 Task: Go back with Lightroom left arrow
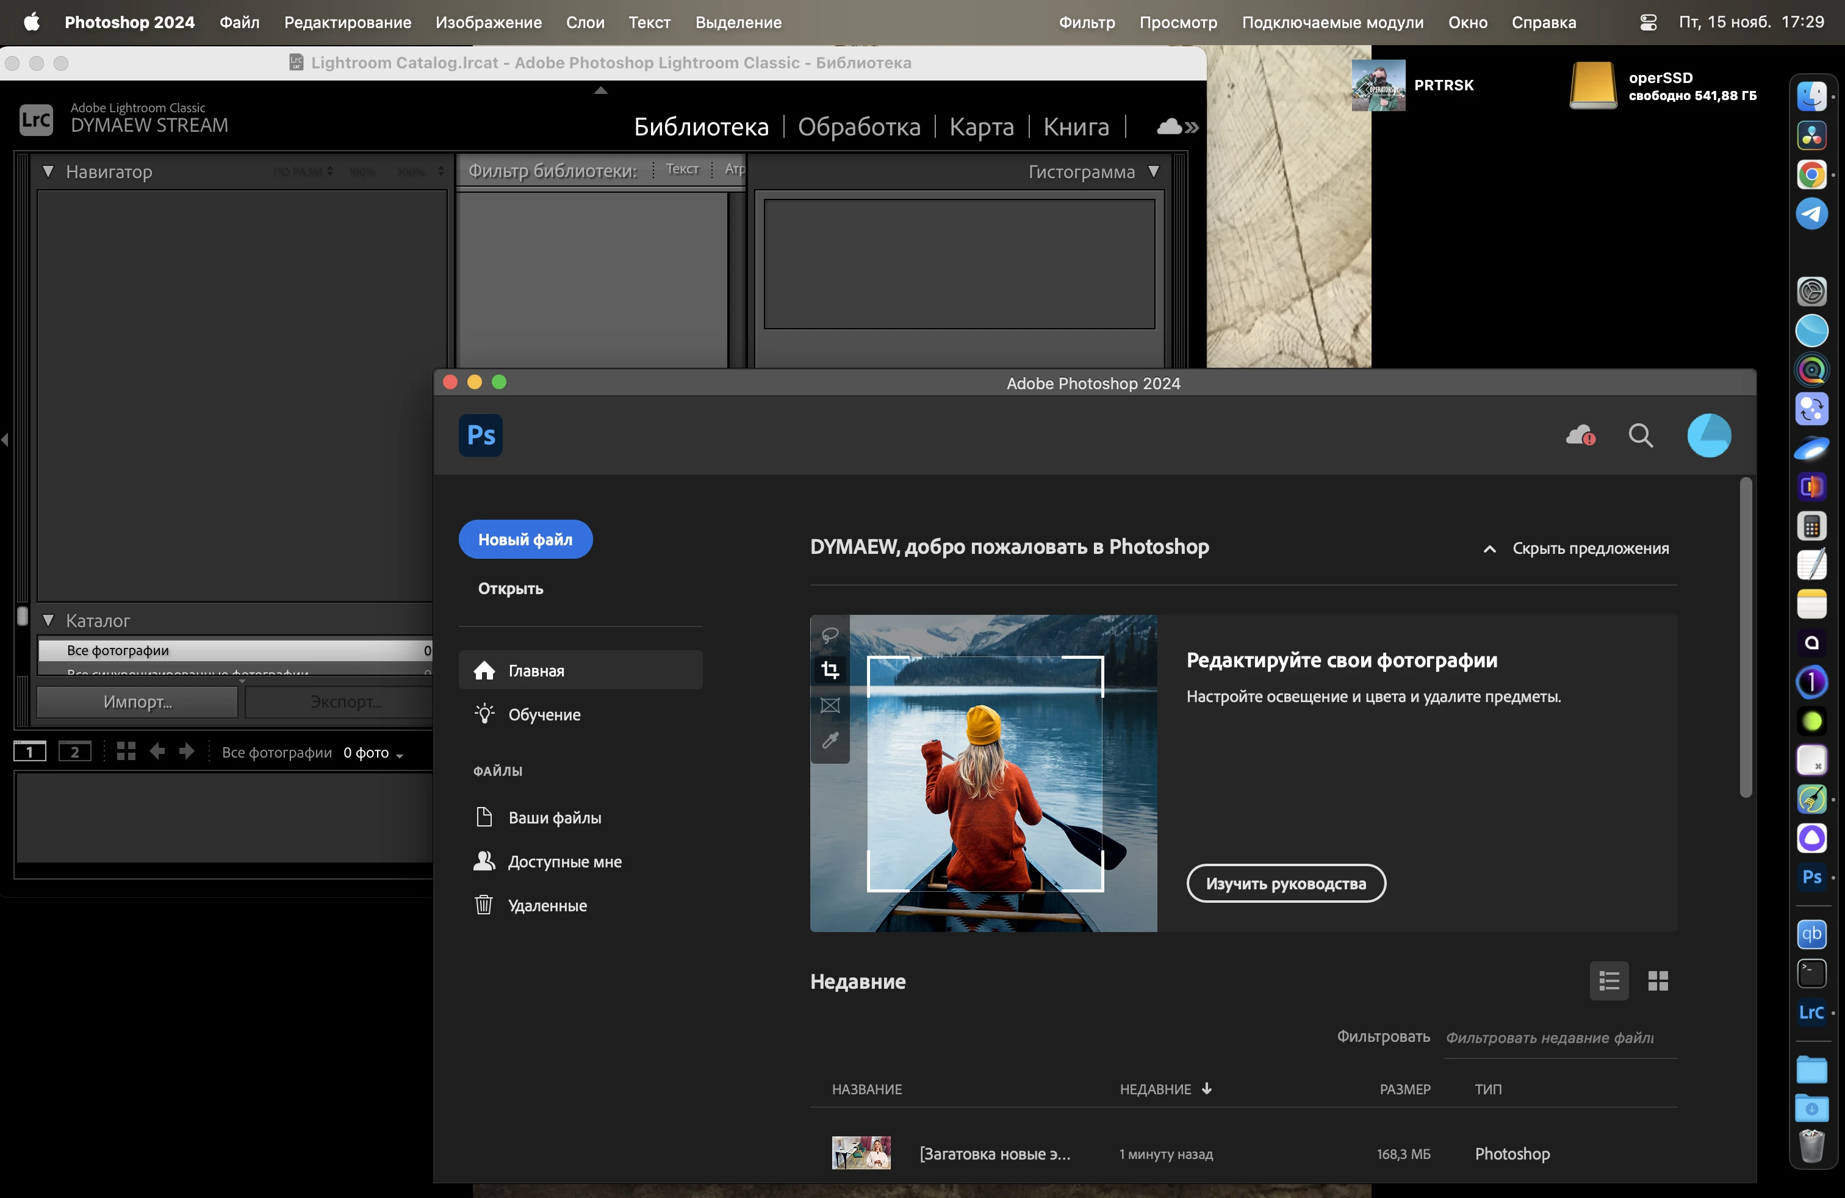coord(157,751)
